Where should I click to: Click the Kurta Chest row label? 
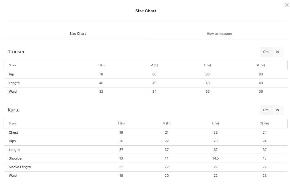(x=13, y=132)
